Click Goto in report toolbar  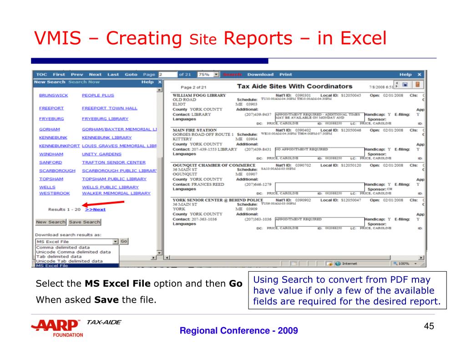point(131,75)
